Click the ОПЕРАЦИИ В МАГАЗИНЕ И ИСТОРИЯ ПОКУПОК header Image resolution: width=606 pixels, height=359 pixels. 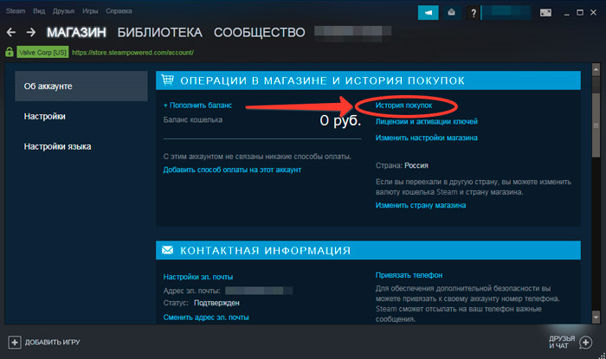(368, 80)
